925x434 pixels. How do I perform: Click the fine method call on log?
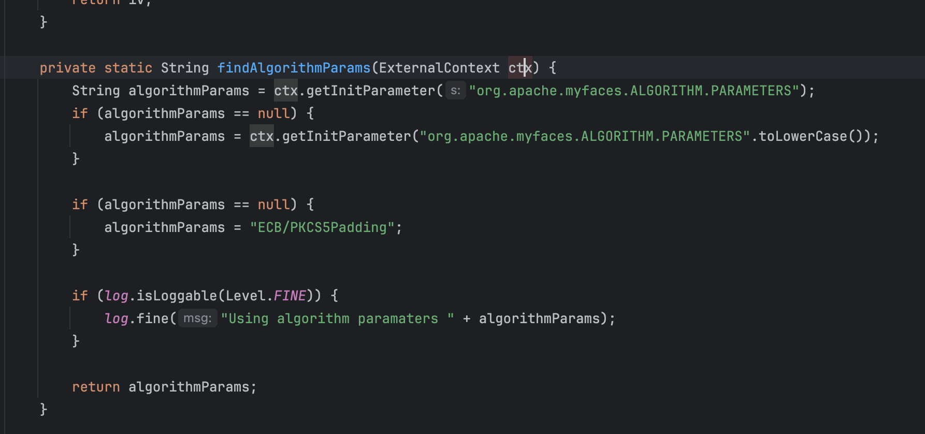point(153,319)
